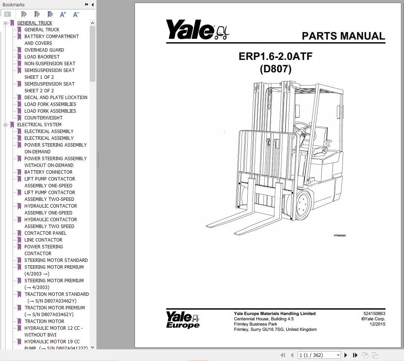Go to the previous page
Screen dimensions: 404x361
pyautogui.click(x=292, y=355)
